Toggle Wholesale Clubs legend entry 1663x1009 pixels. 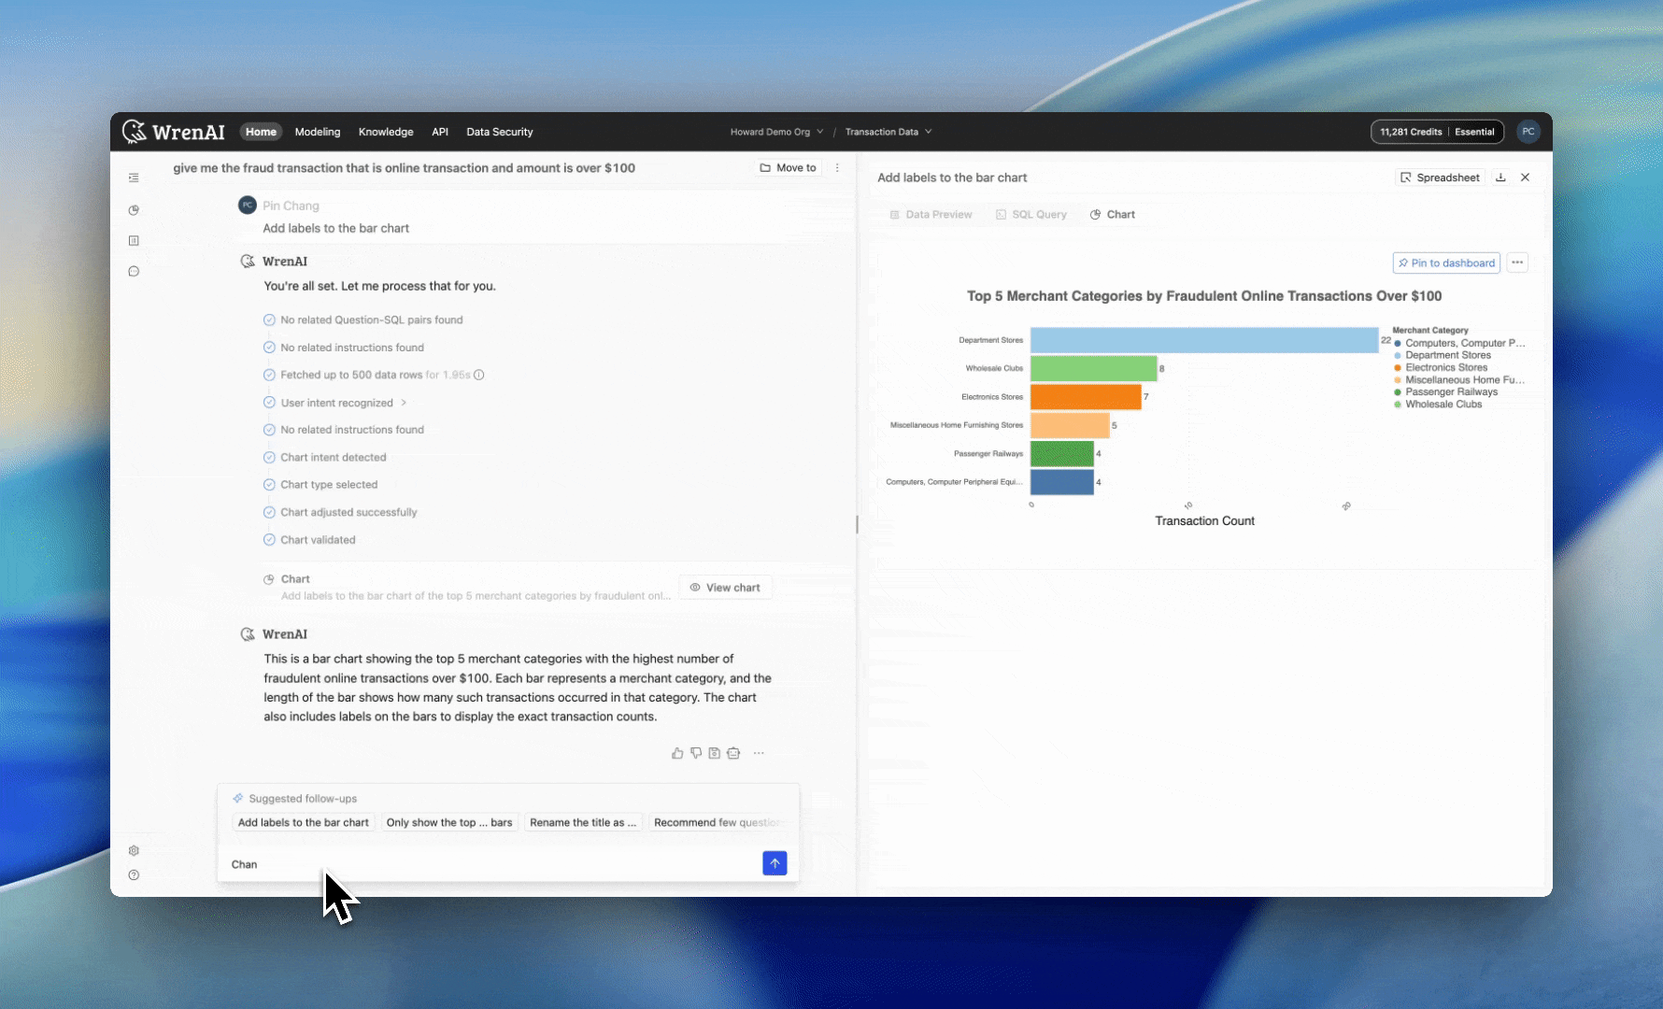click(1443, 405)
